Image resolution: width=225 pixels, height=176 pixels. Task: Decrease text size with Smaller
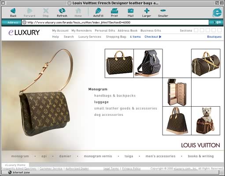[x=163, y=13]
